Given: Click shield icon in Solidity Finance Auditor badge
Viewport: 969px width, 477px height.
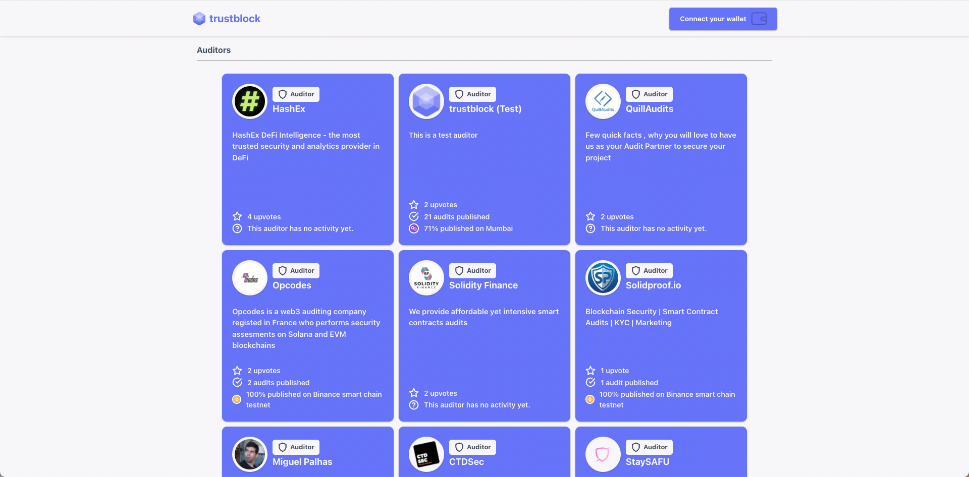Looking at the screenshot, I should coord(459,271).
